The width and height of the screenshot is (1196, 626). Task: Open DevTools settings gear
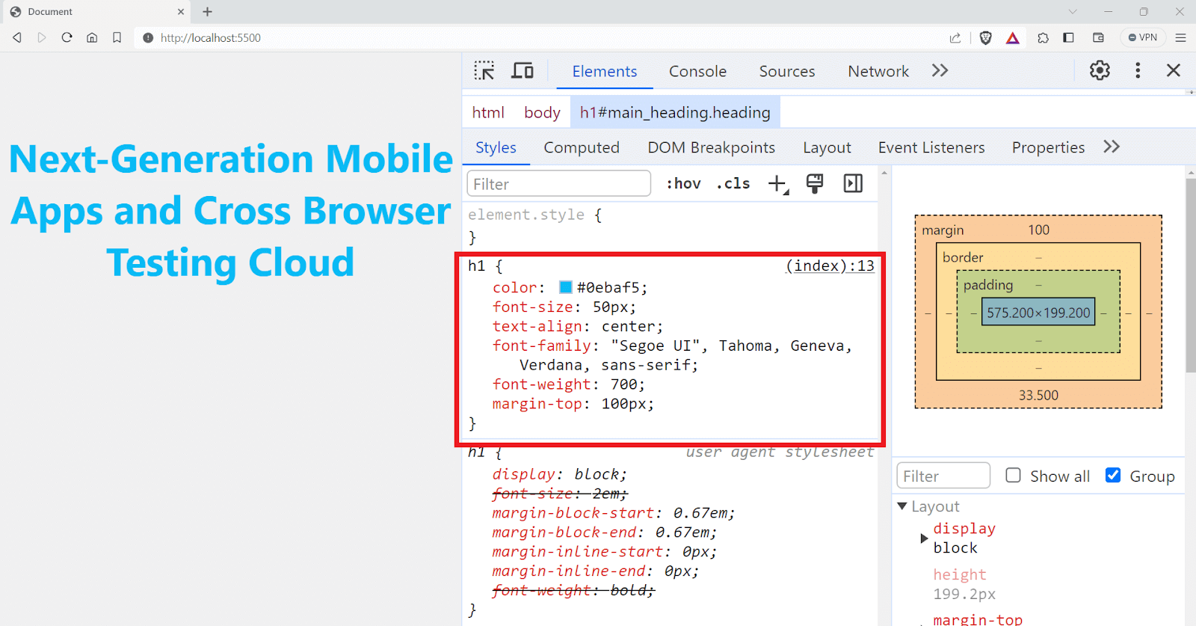[1099, 70]
